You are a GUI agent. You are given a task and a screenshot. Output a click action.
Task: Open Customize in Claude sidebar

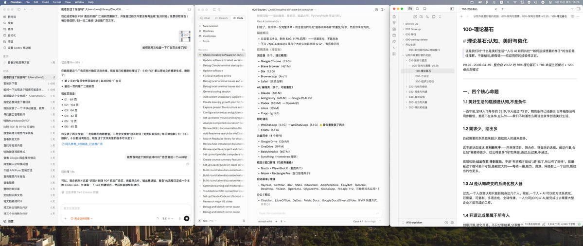pos(210,36)
